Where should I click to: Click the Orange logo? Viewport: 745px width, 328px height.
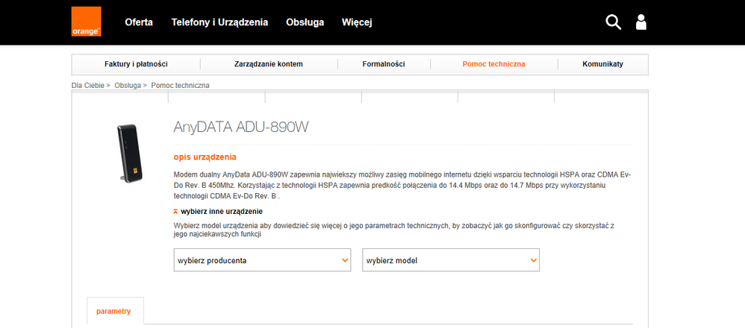click(86, 22)
